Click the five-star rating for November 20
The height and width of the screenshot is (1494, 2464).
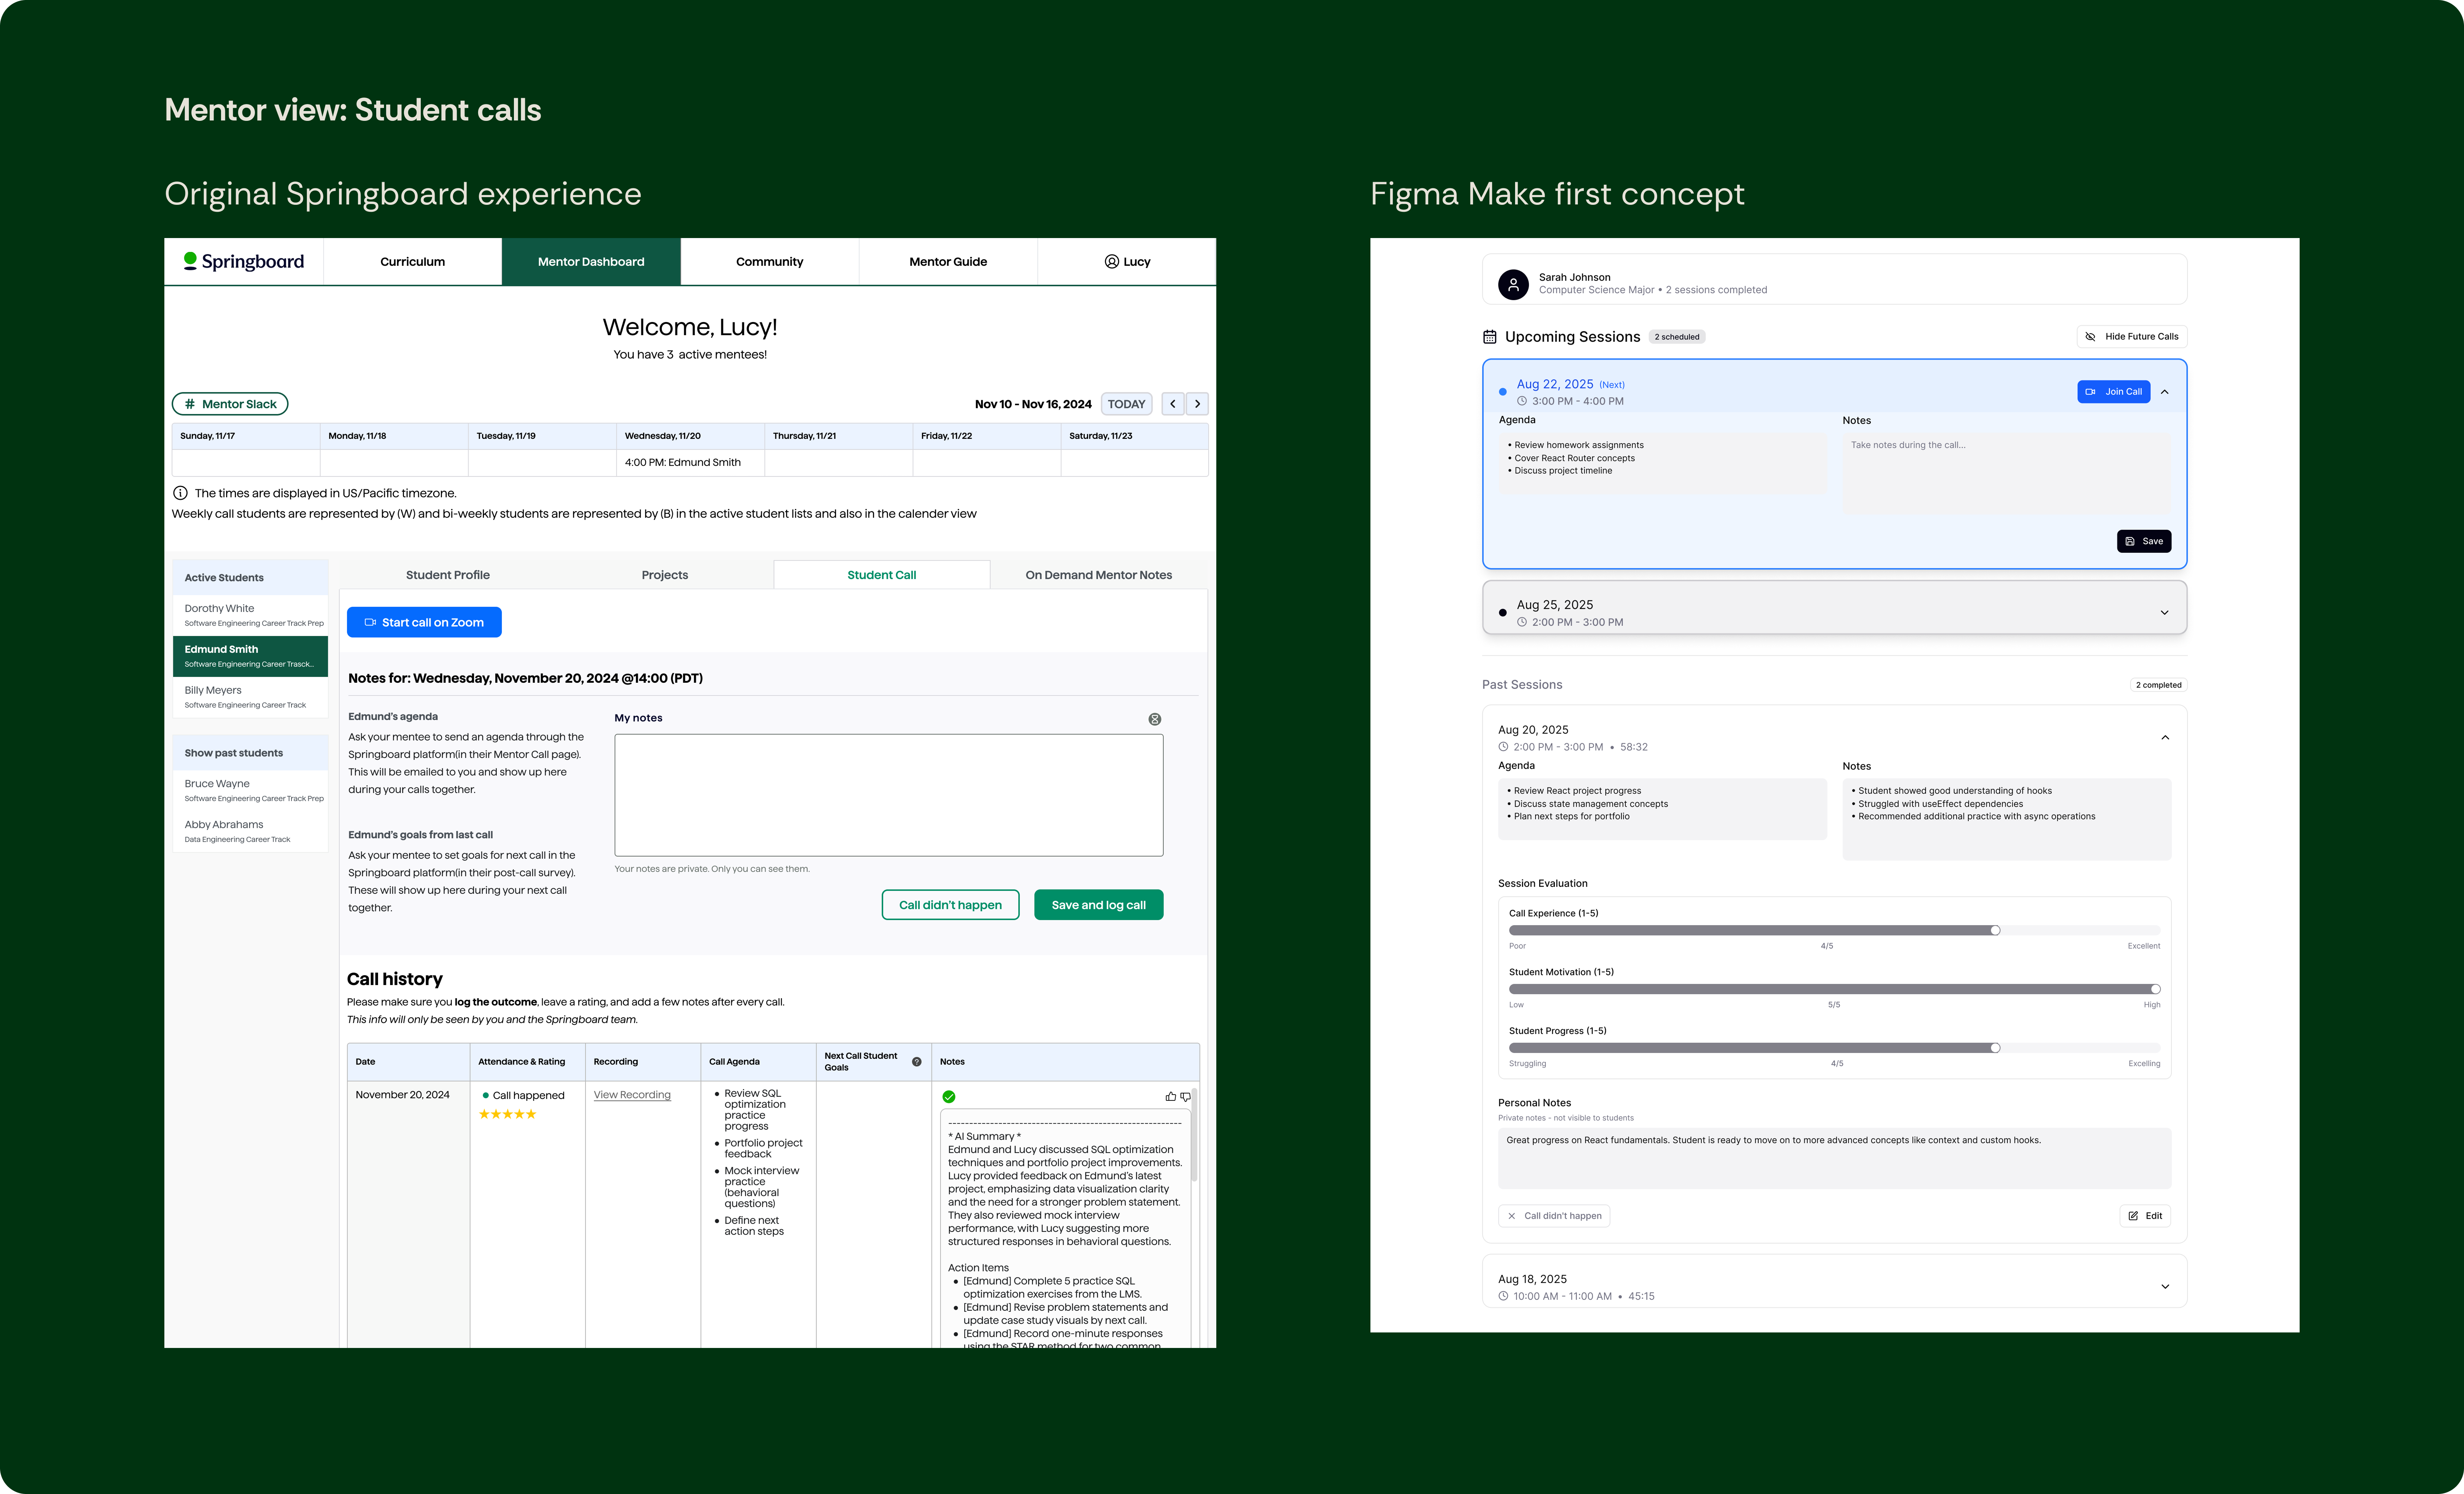point(508,1114)
